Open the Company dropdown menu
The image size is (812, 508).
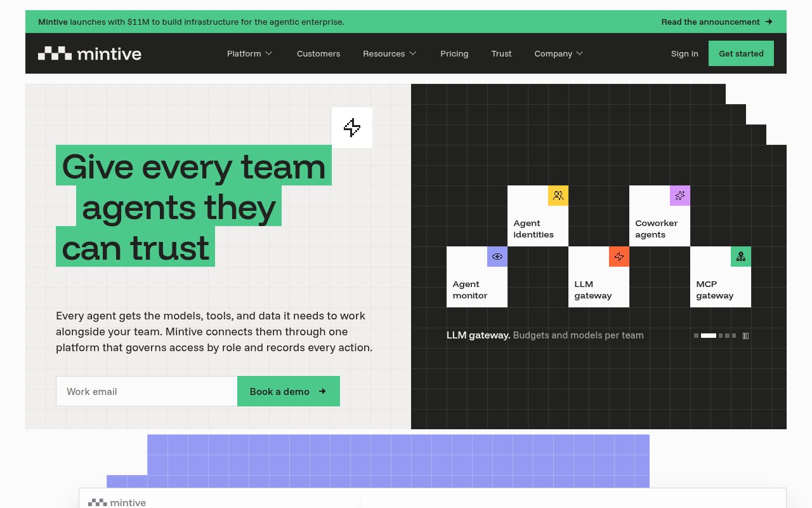pos(558,53)
